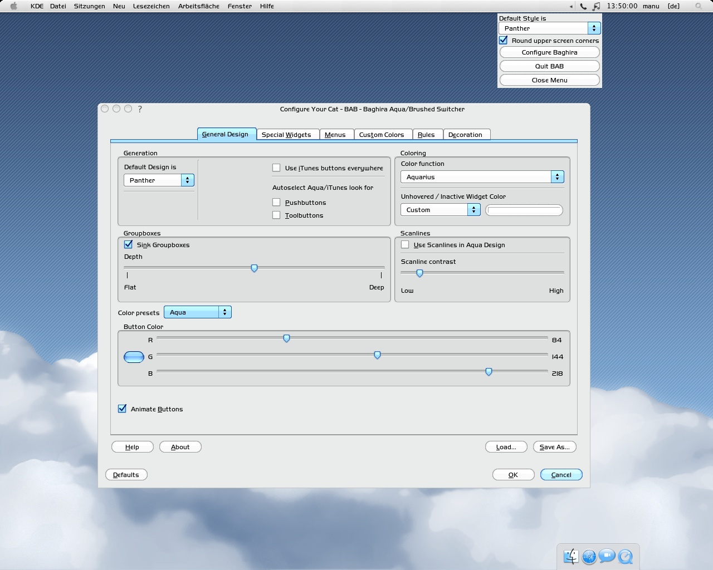Launch Finder from the dock
This screenshot has width=713, height=570.
(571, 556)
